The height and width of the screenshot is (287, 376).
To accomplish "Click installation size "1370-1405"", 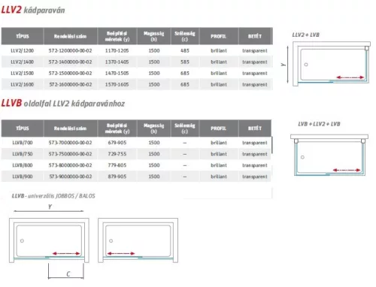I will click(117, 62).
